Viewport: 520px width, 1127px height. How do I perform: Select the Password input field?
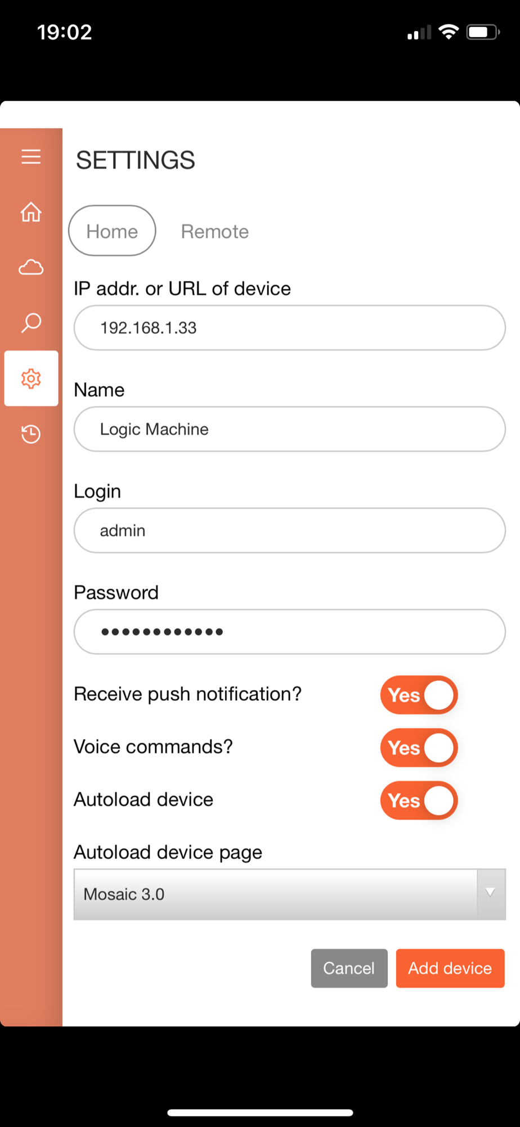(x=289, y=632)
